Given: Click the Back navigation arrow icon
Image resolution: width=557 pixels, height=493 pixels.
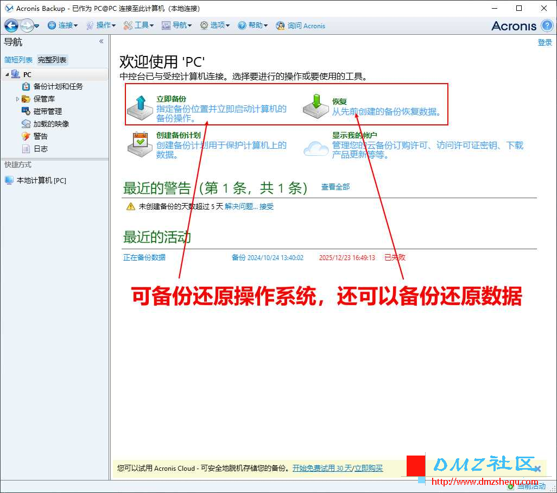Looking at the screenshot, I should [x=11, y=26].
